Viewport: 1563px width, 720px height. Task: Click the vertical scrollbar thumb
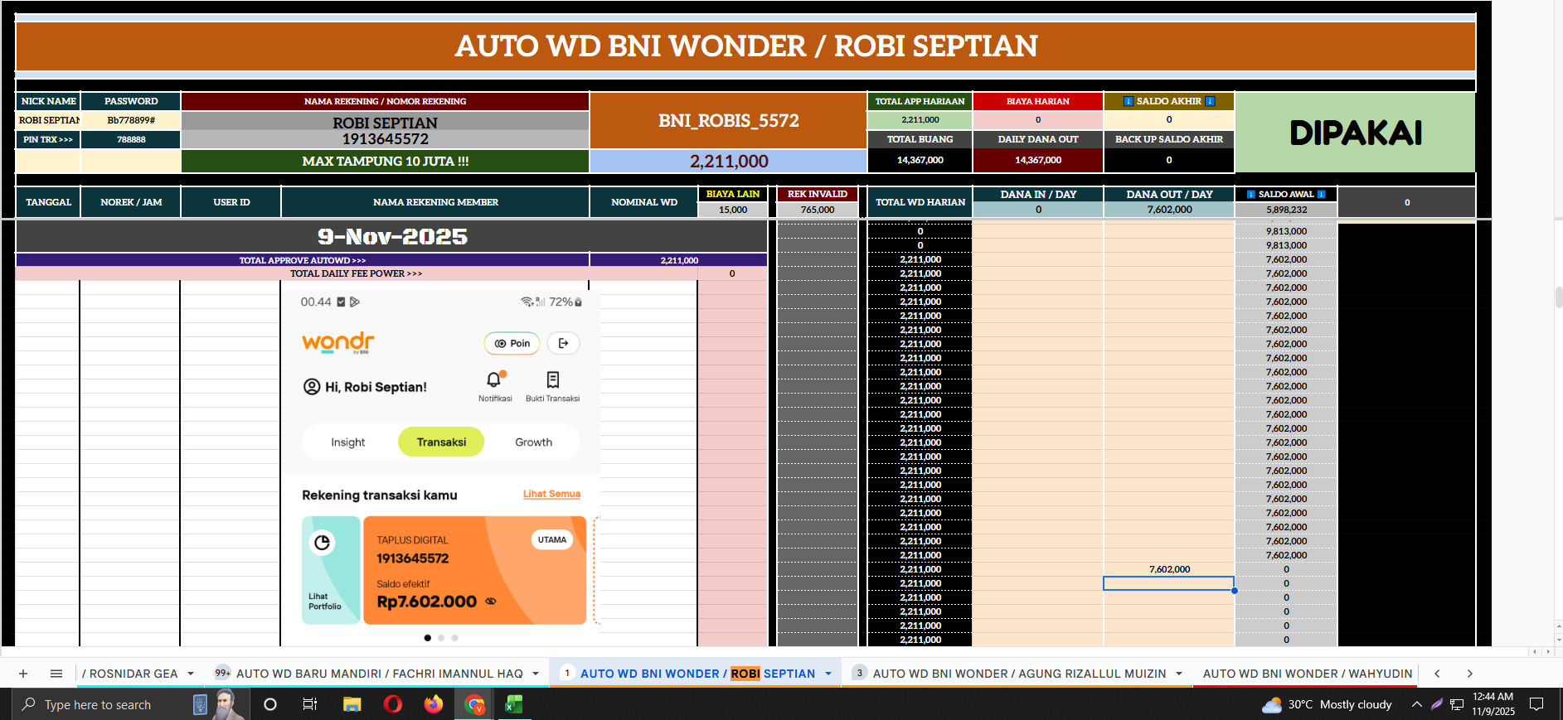(x=1558, y=297)
